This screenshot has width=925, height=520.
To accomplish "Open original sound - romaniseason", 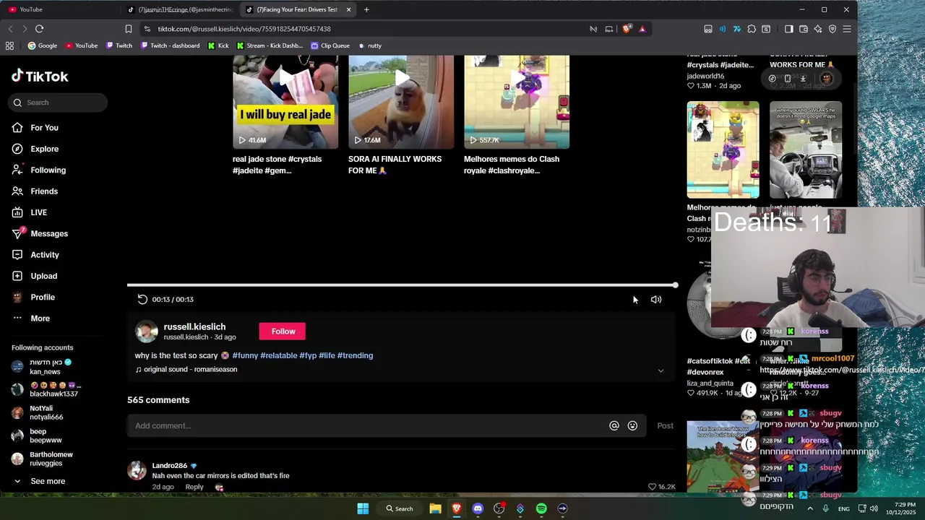I will coord(186,369).
